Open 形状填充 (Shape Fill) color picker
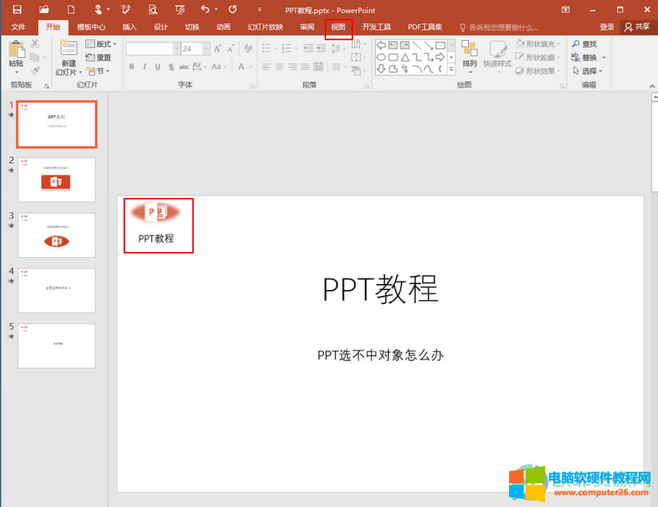The width and height of the screenshot is (658, 507). pyautogui.click(x=539, y=45)
